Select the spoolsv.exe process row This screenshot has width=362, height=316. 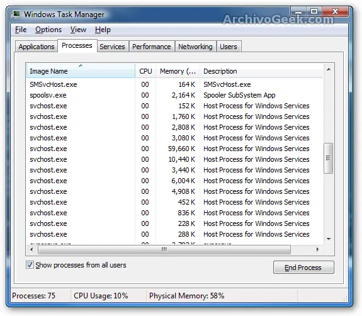click(174, 95)
